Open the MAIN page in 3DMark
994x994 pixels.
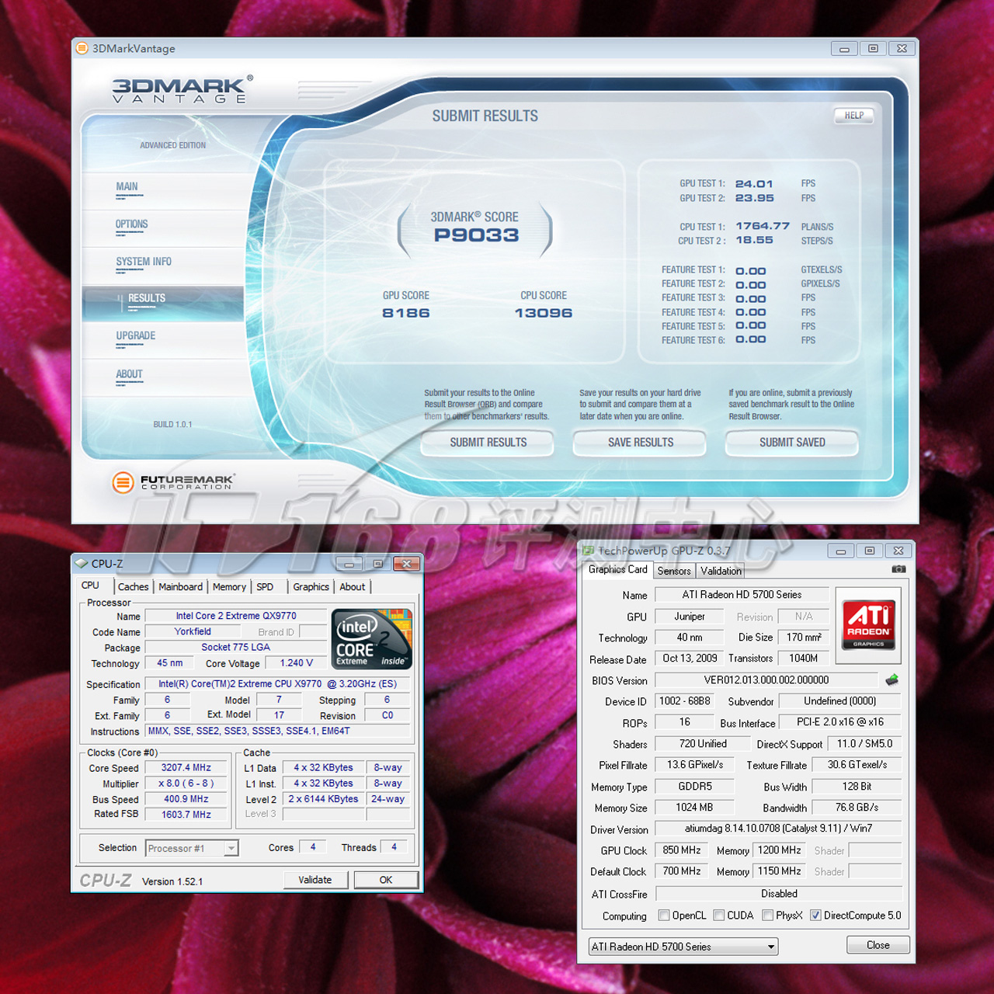tap(127, 187)
